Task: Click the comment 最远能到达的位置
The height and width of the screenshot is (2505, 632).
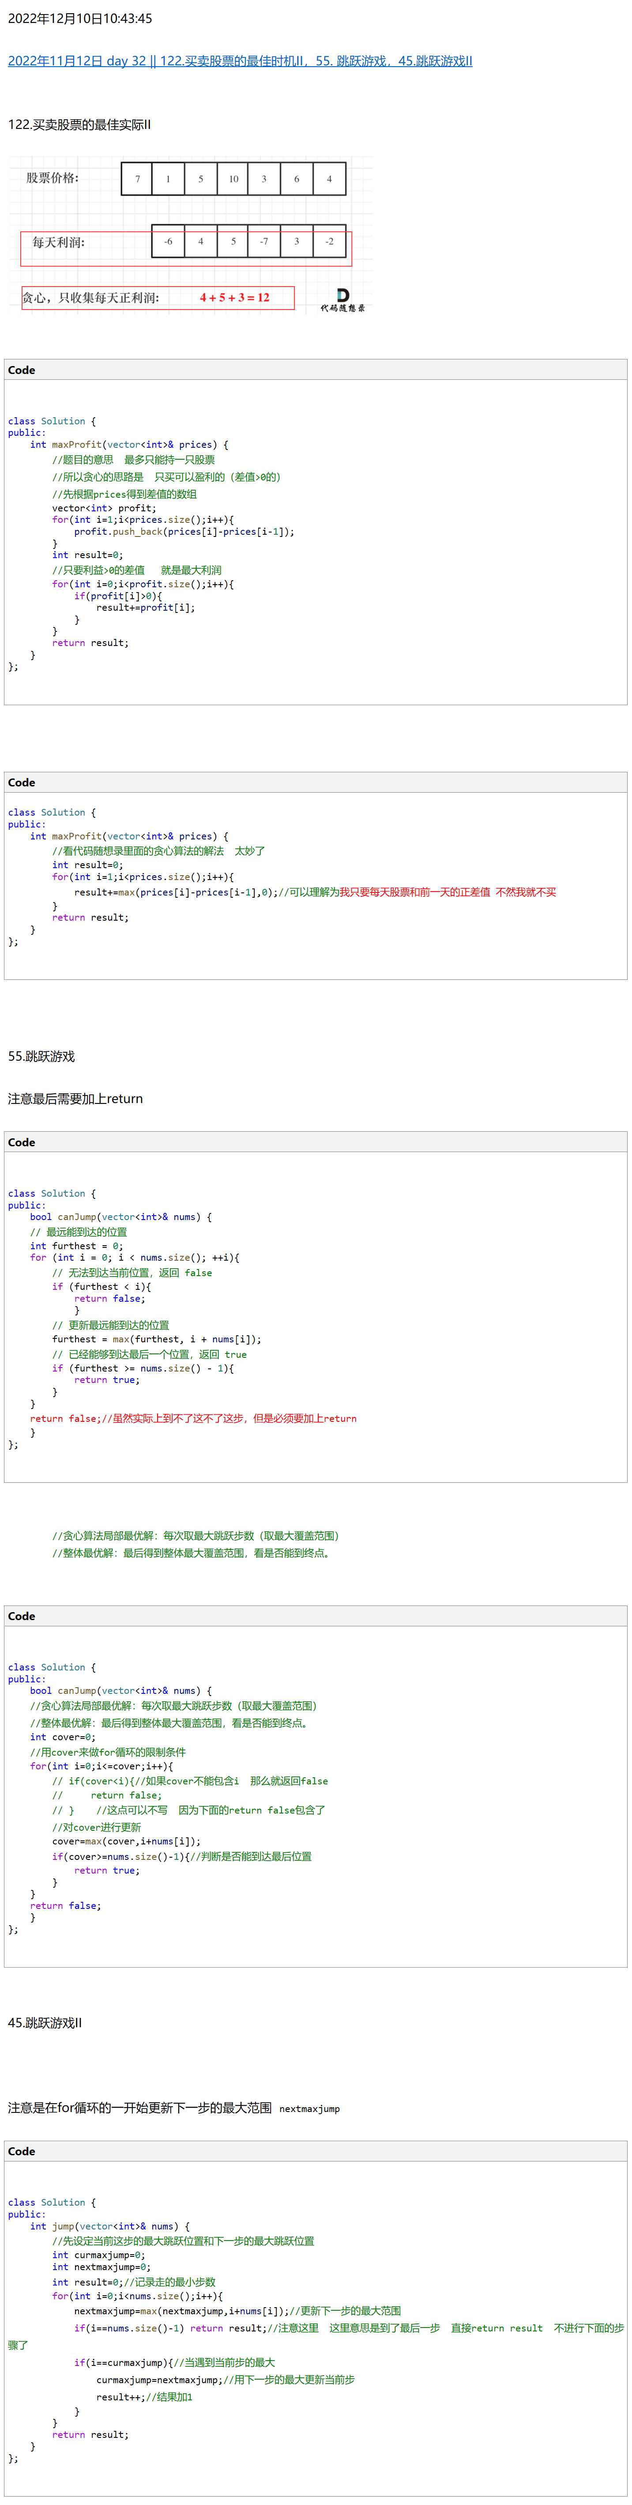Action: point(79,1232)
